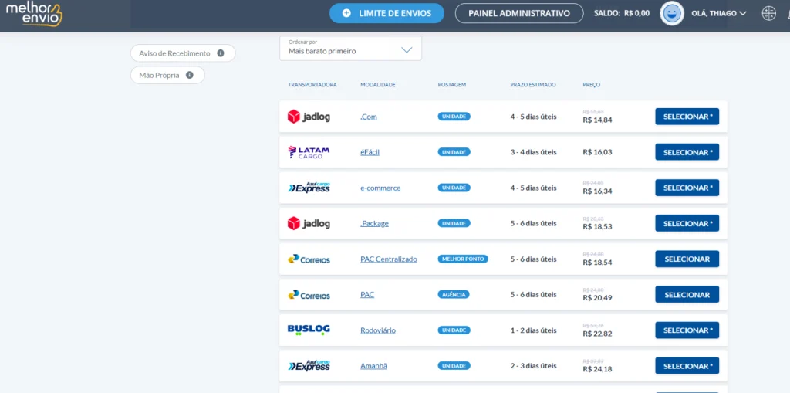
Task: Expand the Olá, Thiago user menu
Action: (718, 14)
